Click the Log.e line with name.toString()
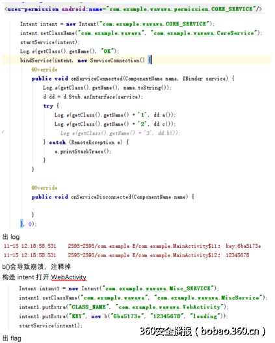This screenshot has height=343, width=275. click(x=107, y=88)
